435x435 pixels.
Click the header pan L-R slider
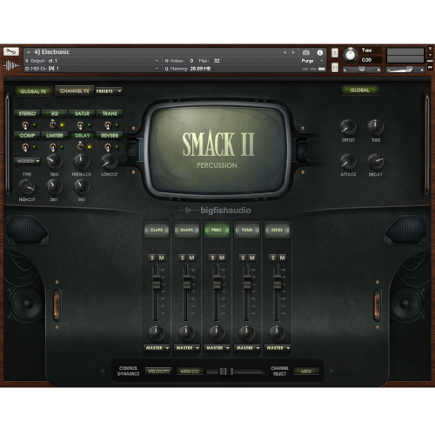click(x=362, y=70)
